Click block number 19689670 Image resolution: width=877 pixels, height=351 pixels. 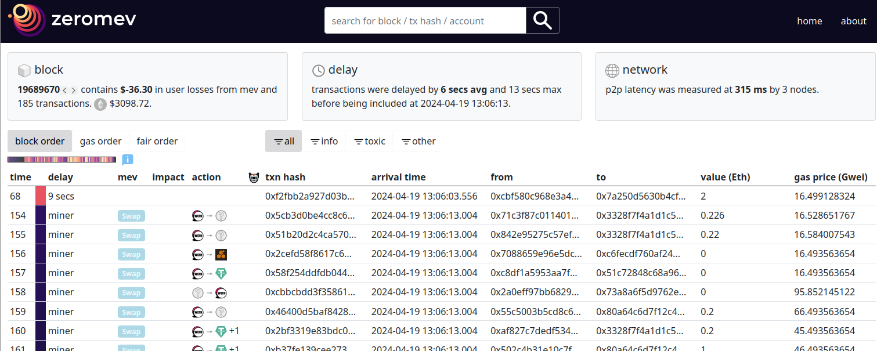(x=39, y=89)
